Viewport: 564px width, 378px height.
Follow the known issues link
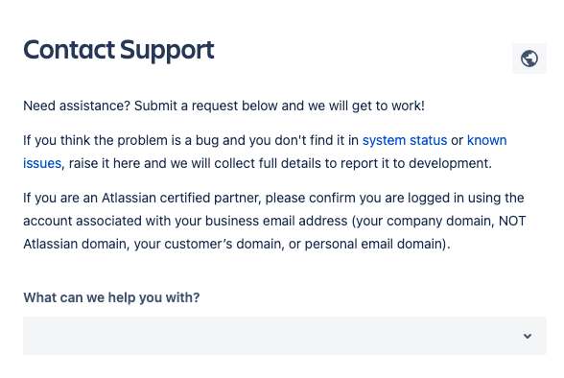click(x=486, y=140)
